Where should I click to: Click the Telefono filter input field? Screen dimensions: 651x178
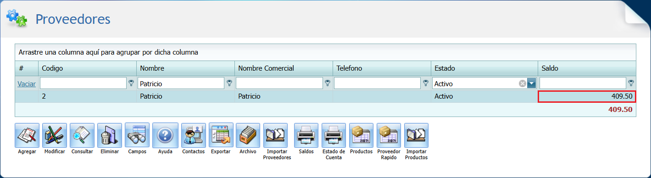pyautogui.click(x=378, y=83)
